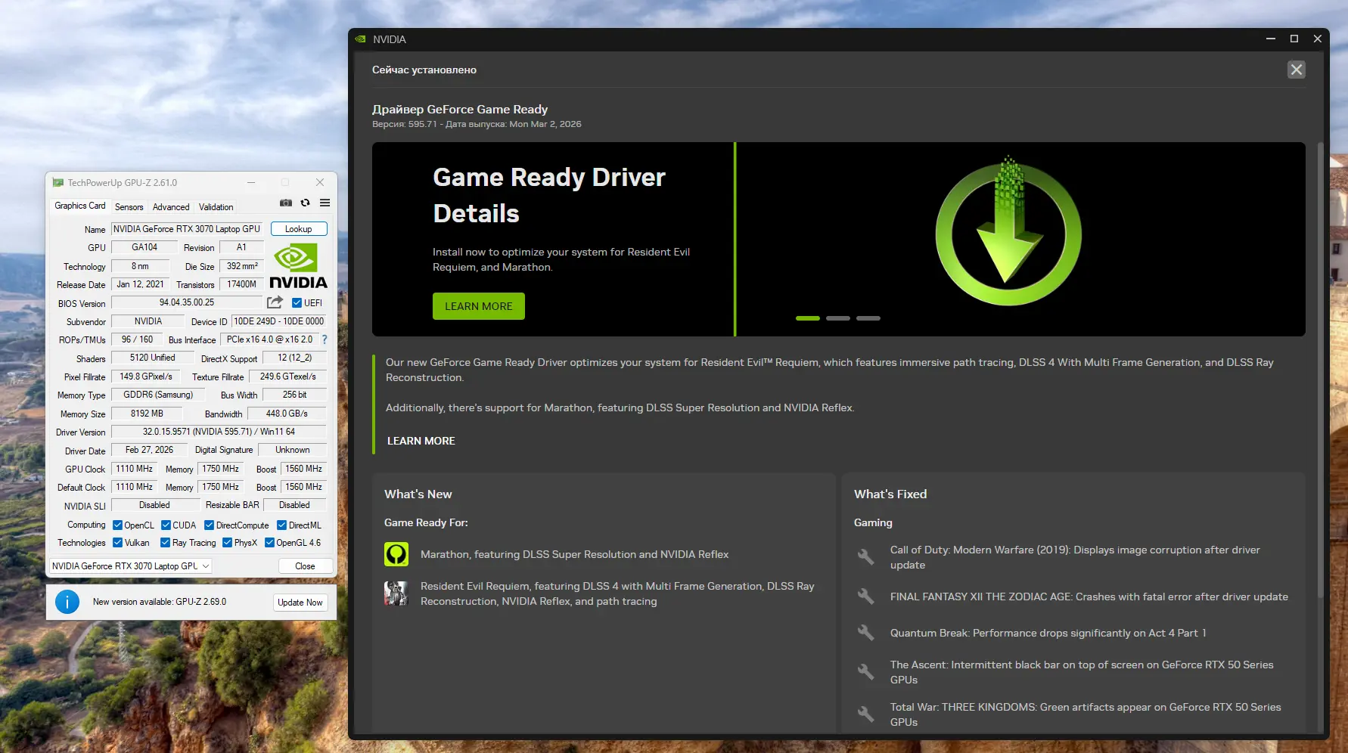1348x753 pixels.
Task: Click the Resizable BAR Disabled value
Action: pyautogui.click(x=294, y=505)
